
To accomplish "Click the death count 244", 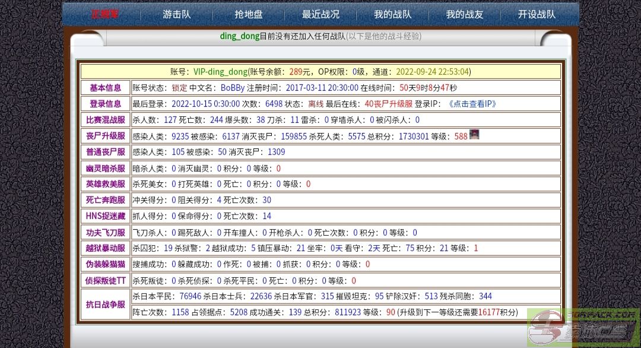I will click(217, 120).
